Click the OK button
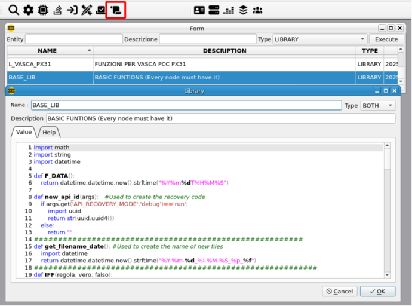412x306 pixels. tap(377, 291)
